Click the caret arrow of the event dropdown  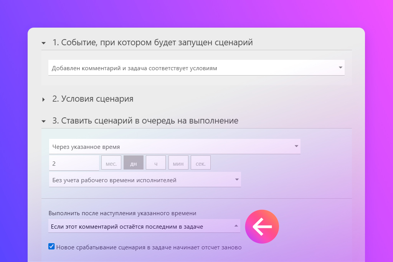[340, 68]
